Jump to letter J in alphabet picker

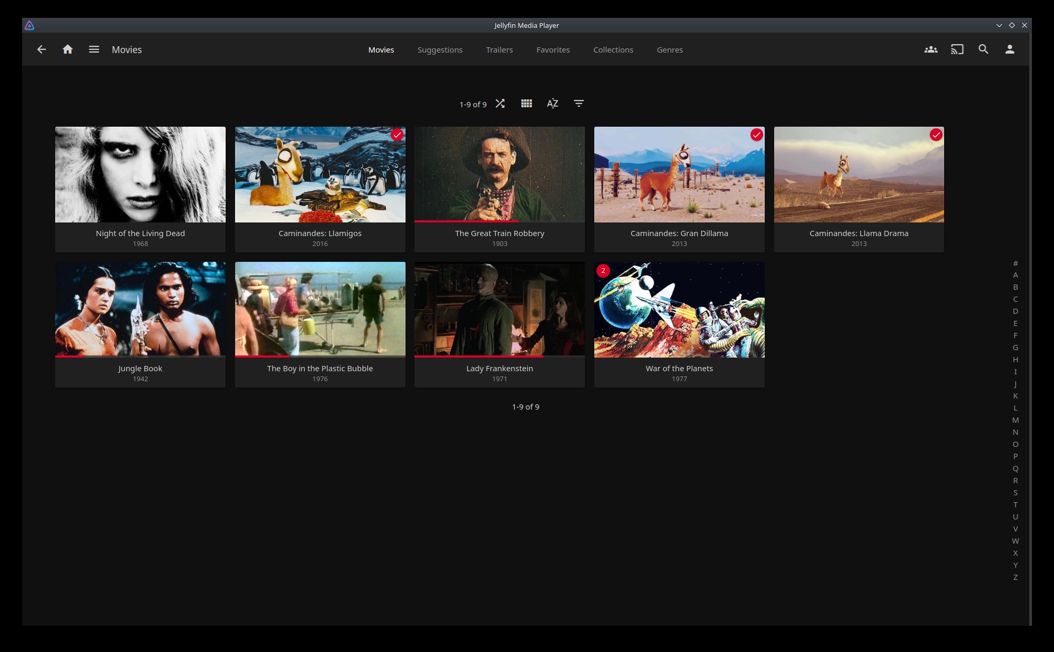(1015, 384)
